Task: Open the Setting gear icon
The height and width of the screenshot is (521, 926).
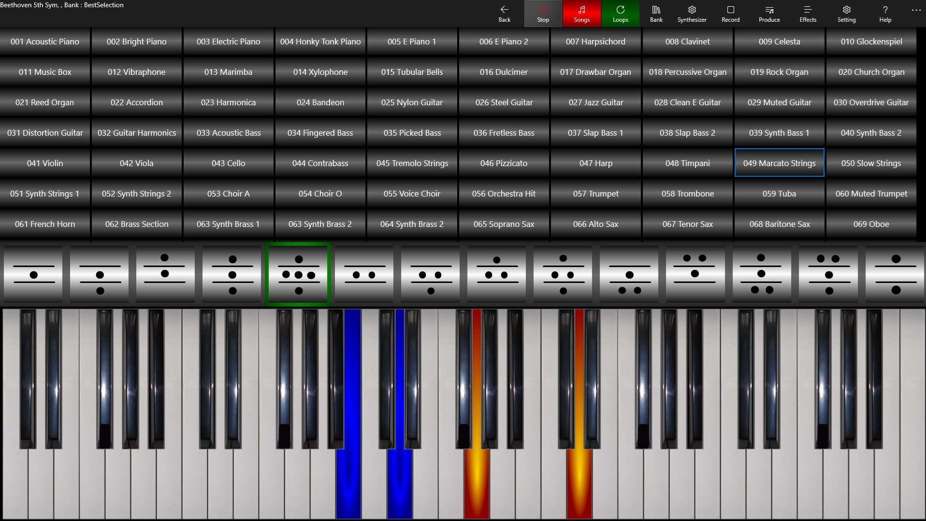Action: tap(846, 14)
